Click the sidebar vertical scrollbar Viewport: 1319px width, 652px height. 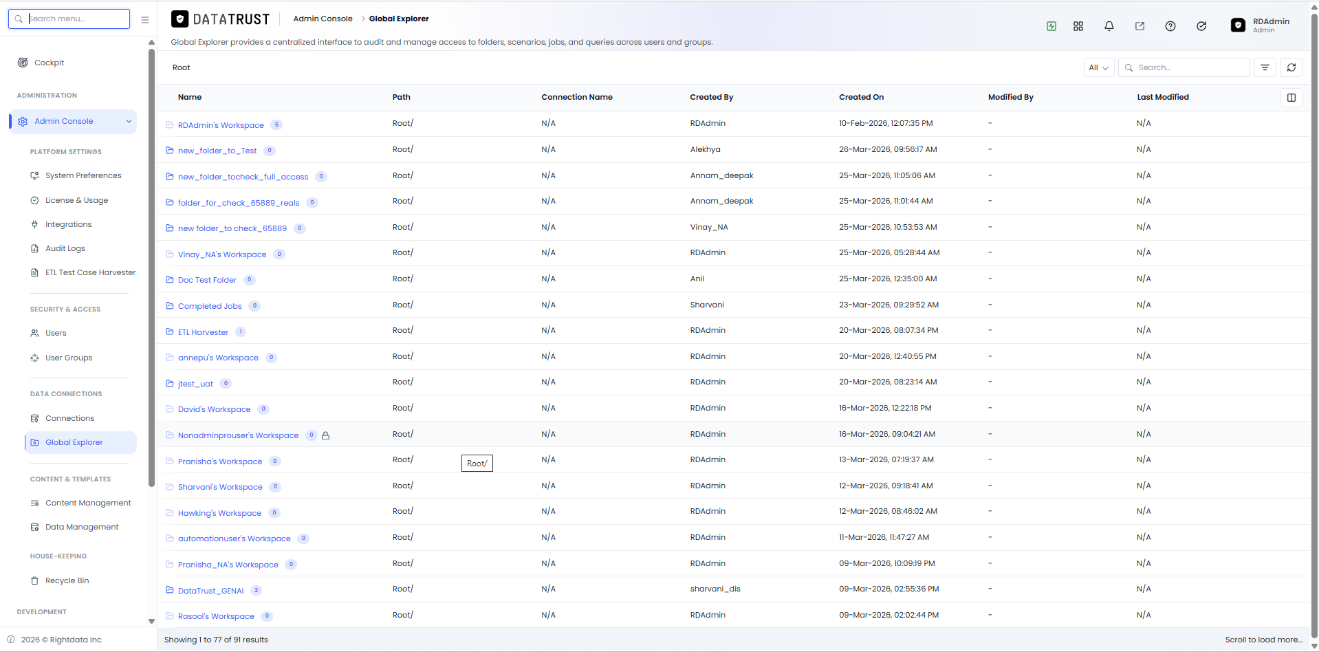click(x=151, y=268)
